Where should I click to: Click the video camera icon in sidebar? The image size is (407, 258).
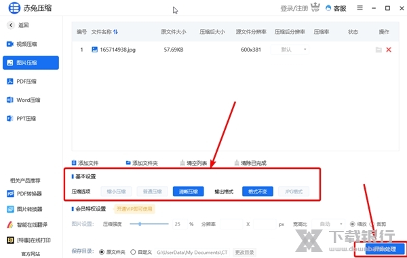click(x=10, y=44)
